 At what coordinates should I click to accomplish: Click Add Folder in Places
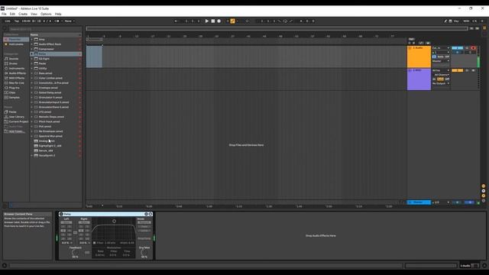[x=16, y=131]
